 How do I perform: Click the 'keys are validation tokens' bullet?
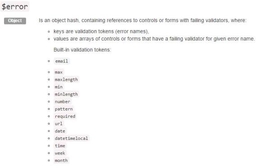click(x=101, y=32)
